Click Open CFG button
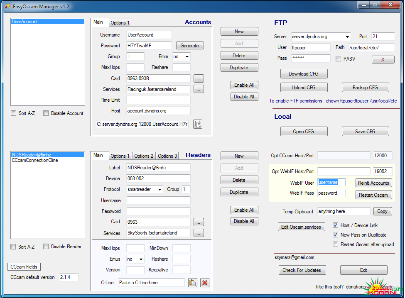Viewport: 405px width, 298px height. coord(304,131)
